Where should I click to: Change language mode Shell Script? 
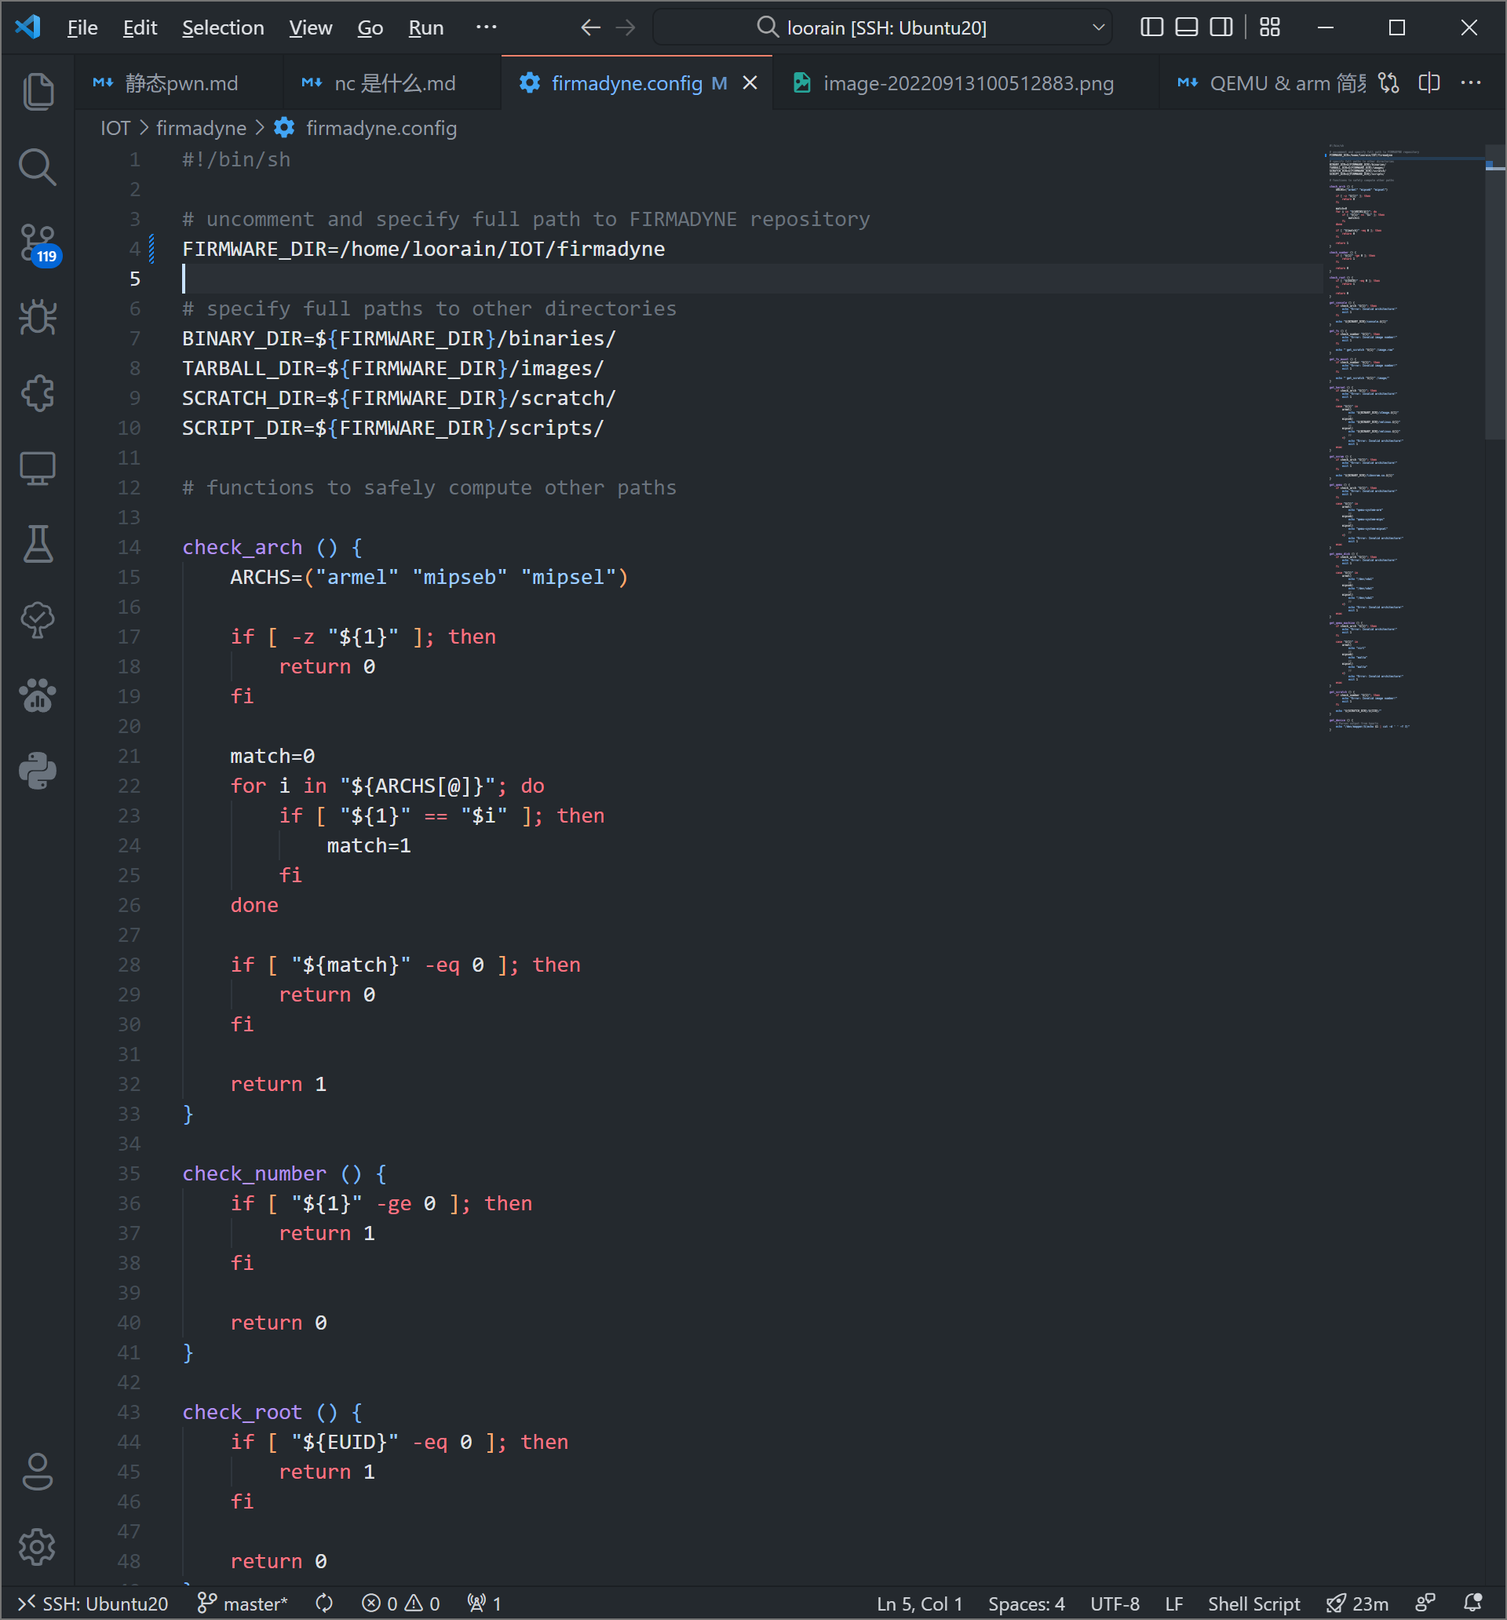coord(1253,1604)
